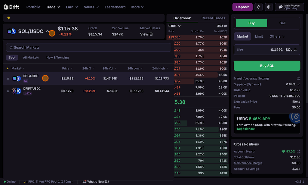Click the Drift logo

(x=11, y=7)
